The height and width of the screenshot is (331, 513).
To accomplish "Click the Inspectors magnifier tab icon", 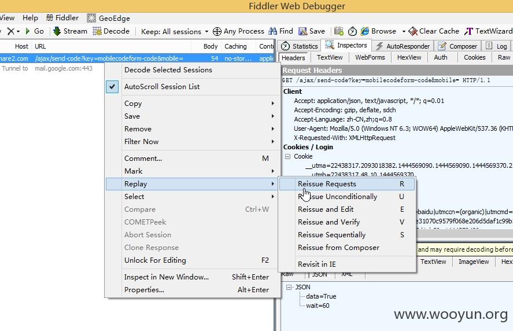I will coord(330,45).
